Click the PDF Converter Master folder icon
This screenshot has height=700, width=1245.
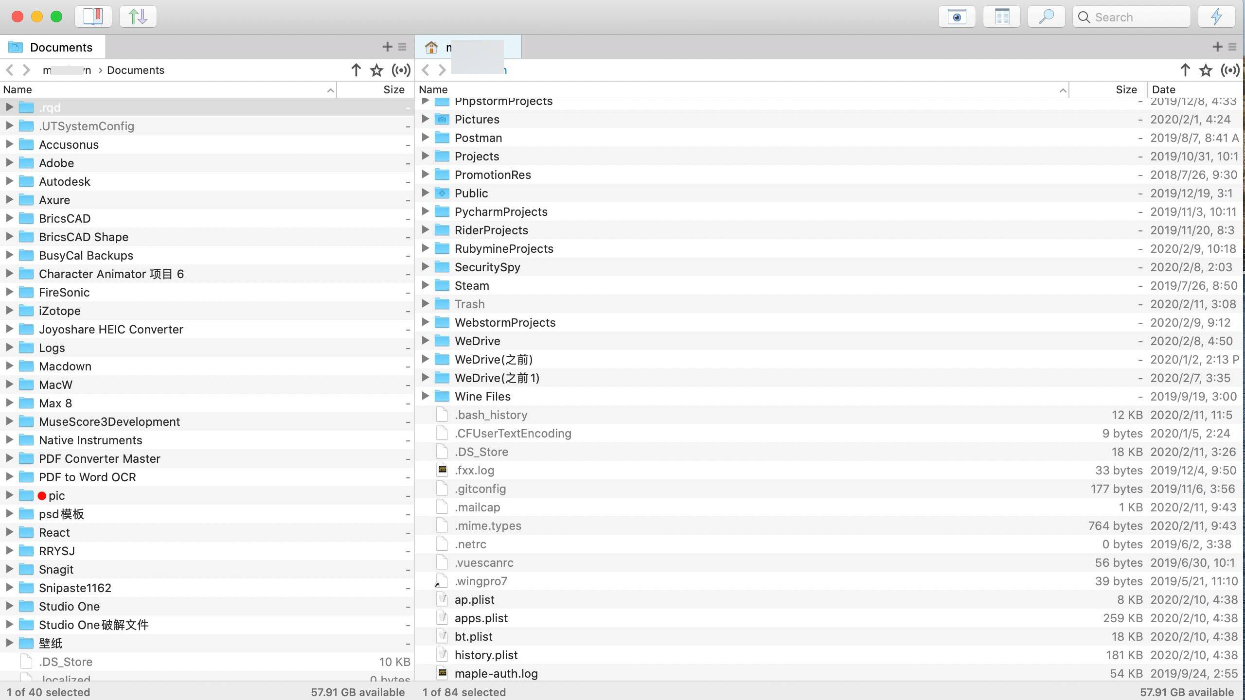coord(26,458)
